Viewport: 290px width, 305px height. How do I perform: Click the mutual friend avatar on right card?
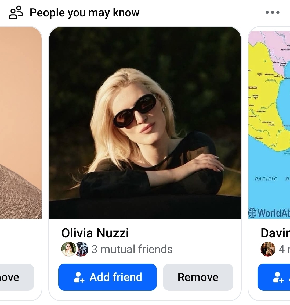point(268,249)
